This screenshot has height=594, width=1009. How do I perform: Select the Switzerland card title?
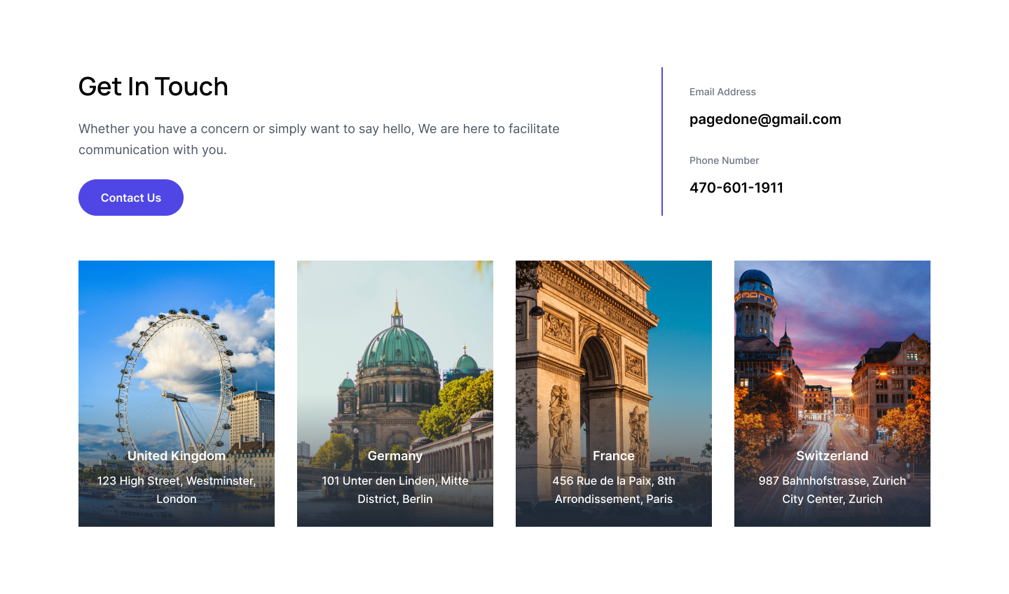[x=832, y=456]
